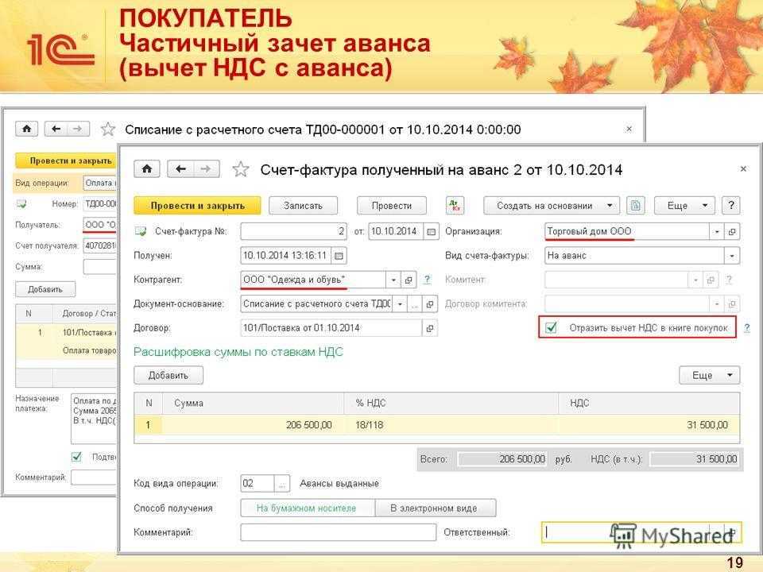Image resolution: width=763 pixels, height=572 pixels.
Task: Open the Документ-основание linked document
Action: pos(430,304)
